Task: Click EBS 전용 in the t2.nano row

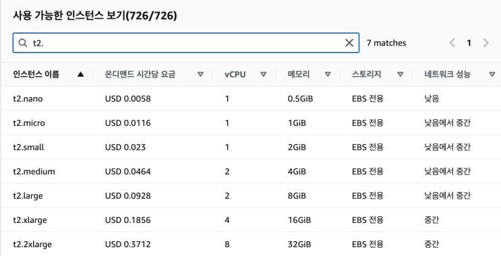Action: (x=367, y=98)
